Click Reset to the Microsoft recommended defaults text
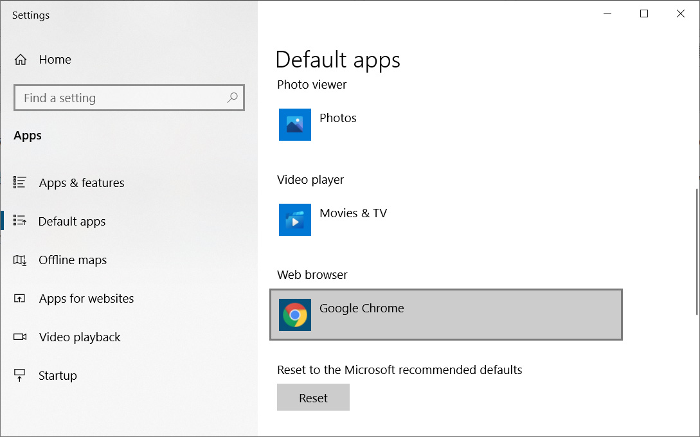This screenshot has width=700, height=437. coord(400,370)
